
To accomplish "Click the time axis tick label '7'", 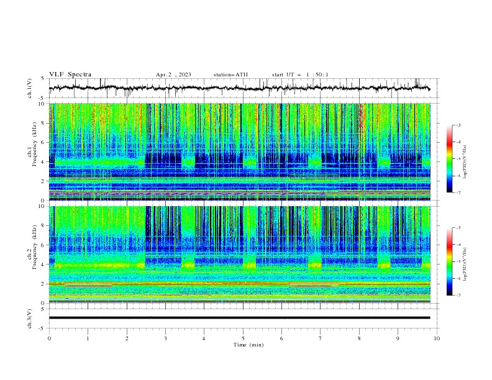I will [321, 338].
